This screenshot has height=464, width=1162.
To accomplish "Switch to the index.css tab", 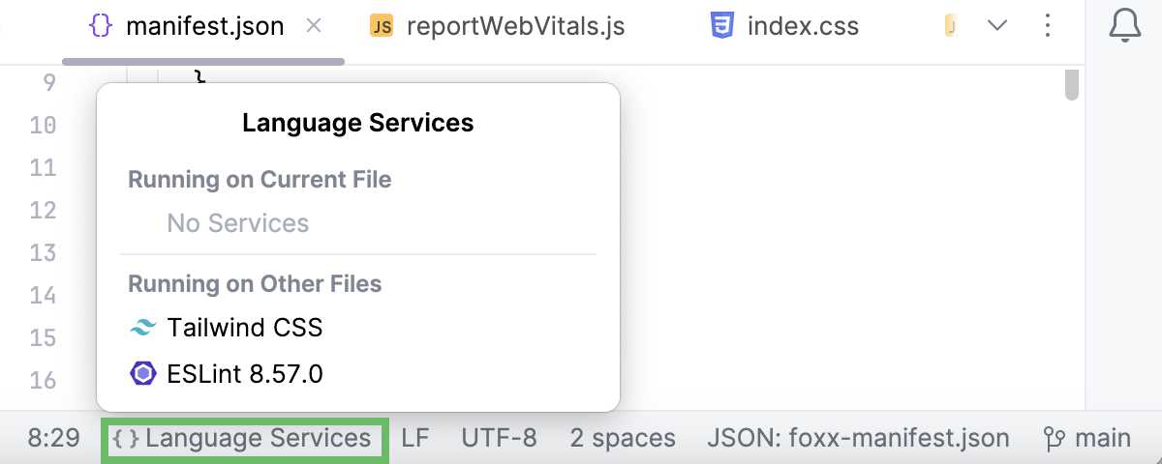I will (x=803, y=26).
